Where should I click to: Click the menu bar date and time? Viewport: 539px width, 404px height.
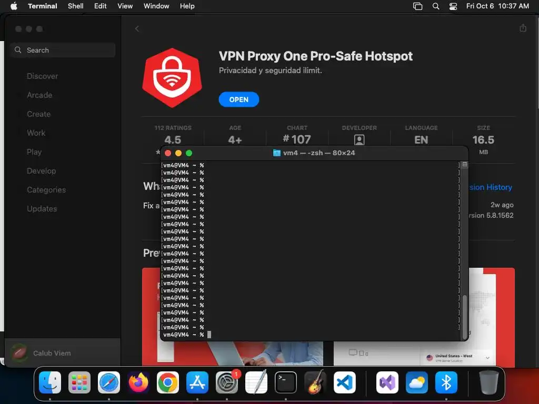[497, 6]
